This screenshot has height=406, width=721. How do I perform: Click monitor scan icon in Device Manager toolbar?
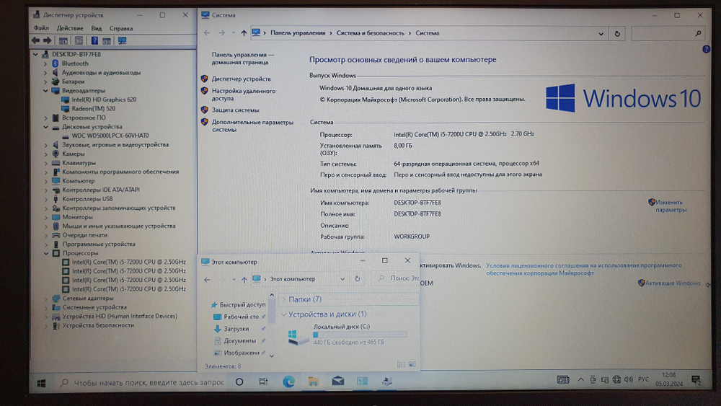click(x=122, y=40)
